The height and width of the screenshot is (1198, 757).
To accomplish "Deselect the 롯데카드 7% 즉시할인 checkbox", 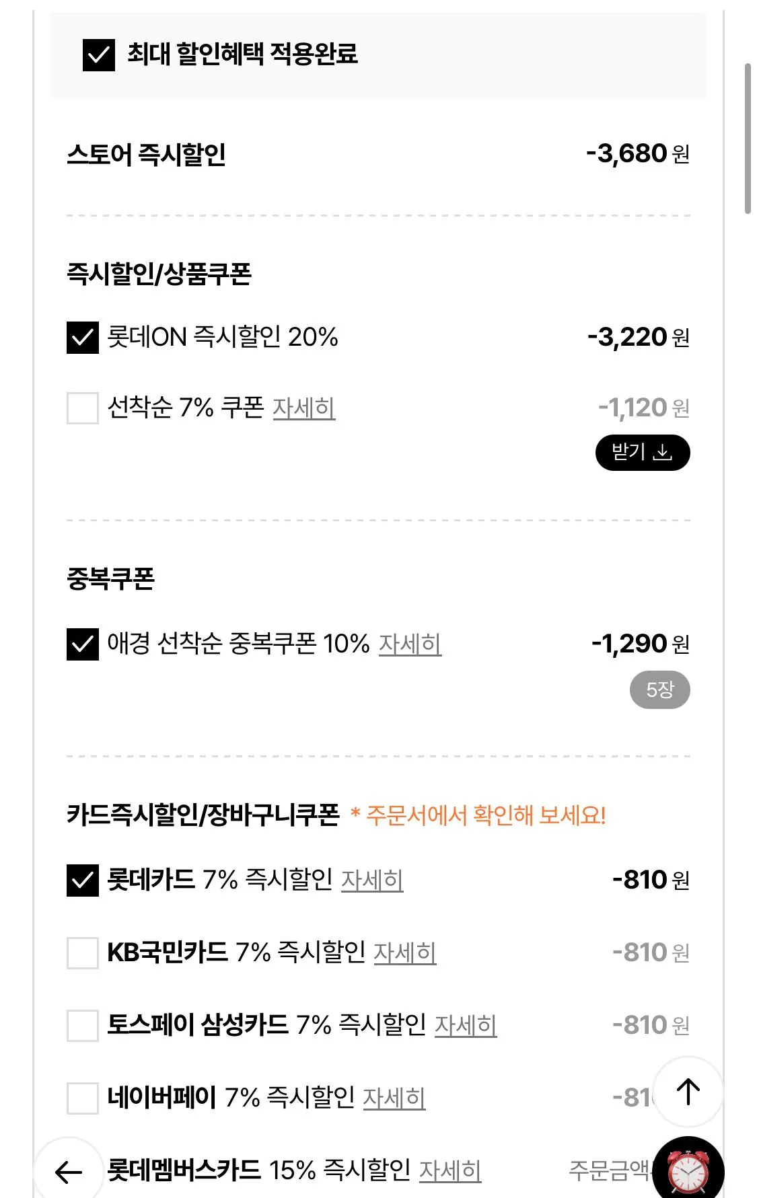I will [x=83, y=881].
